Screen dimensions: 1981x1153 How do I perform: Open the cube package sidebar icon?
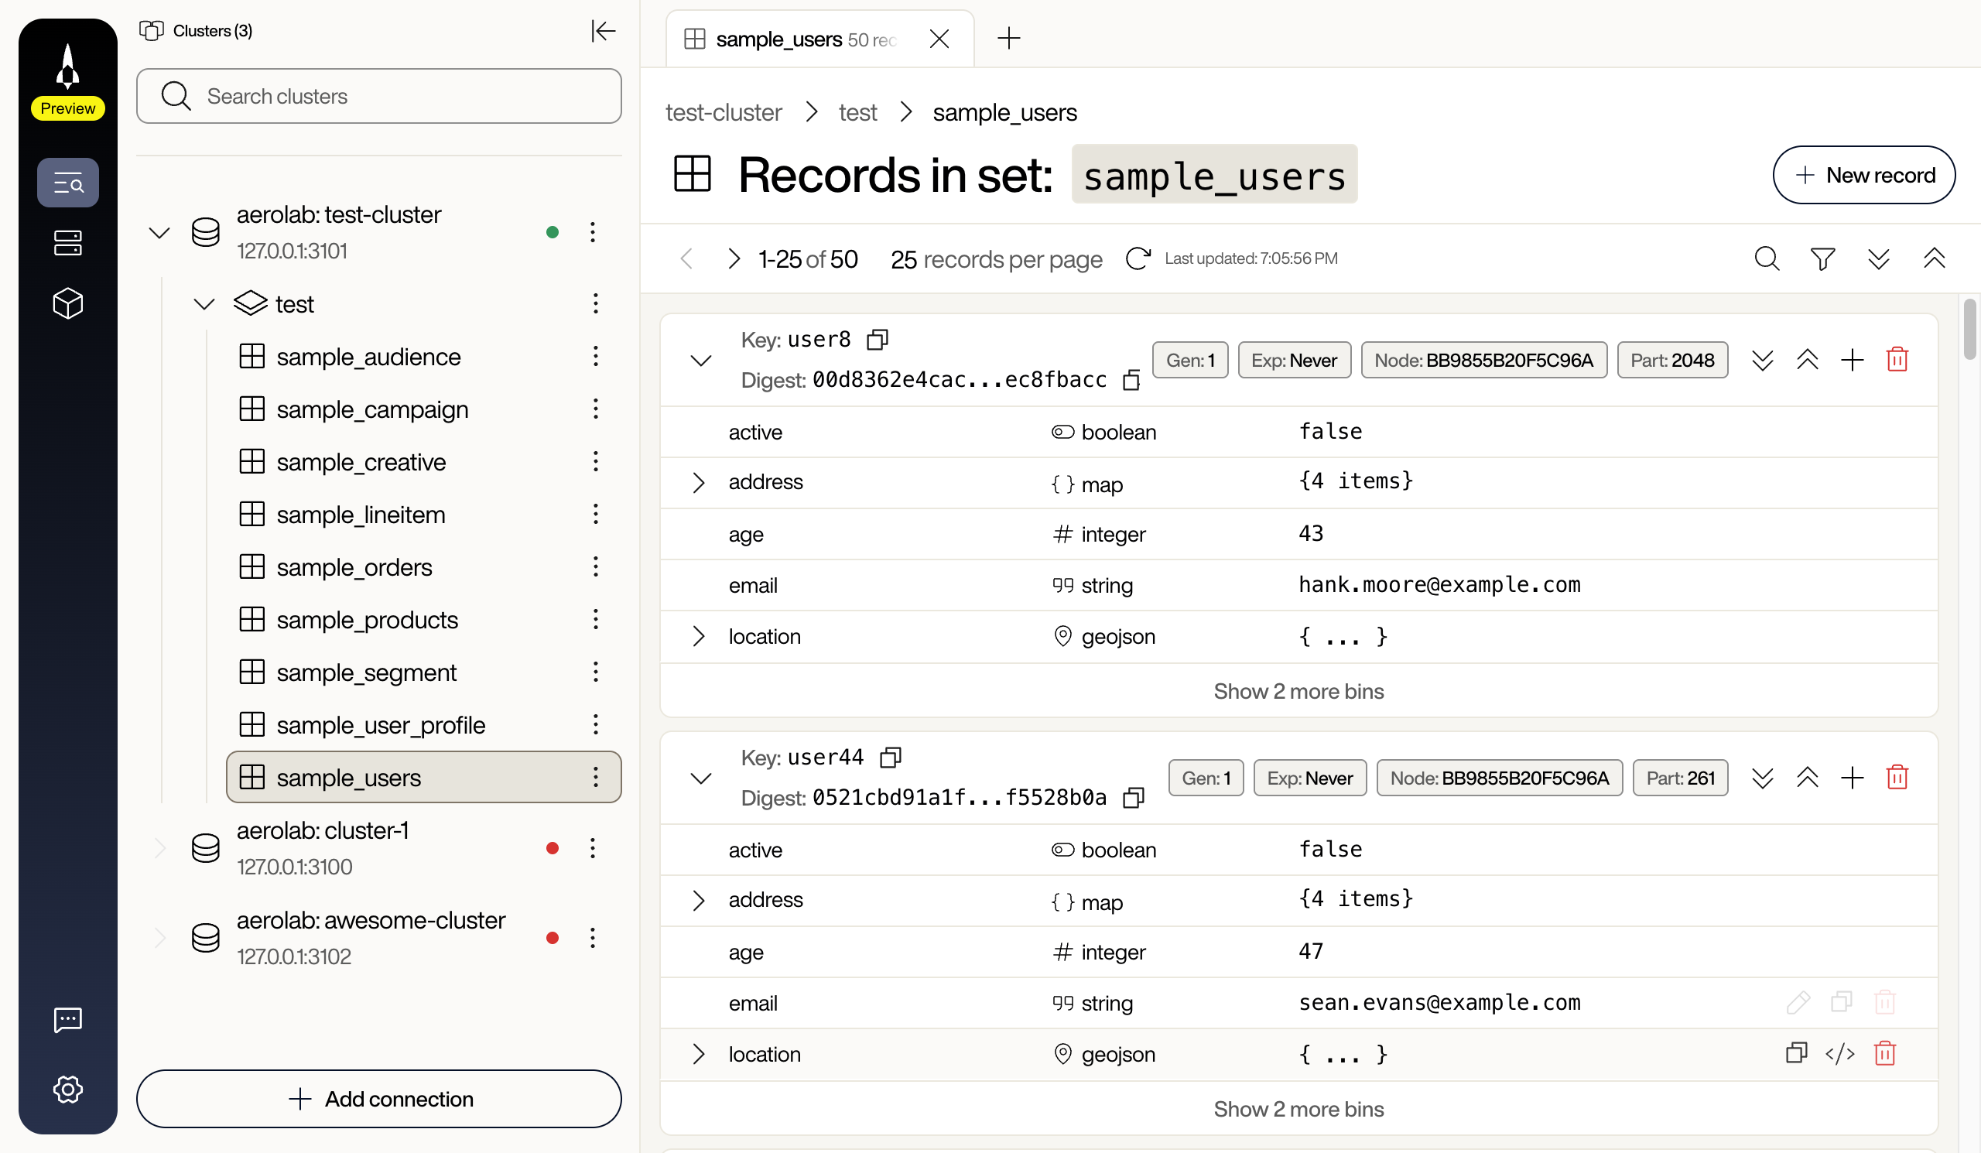(x=67, y=303)
